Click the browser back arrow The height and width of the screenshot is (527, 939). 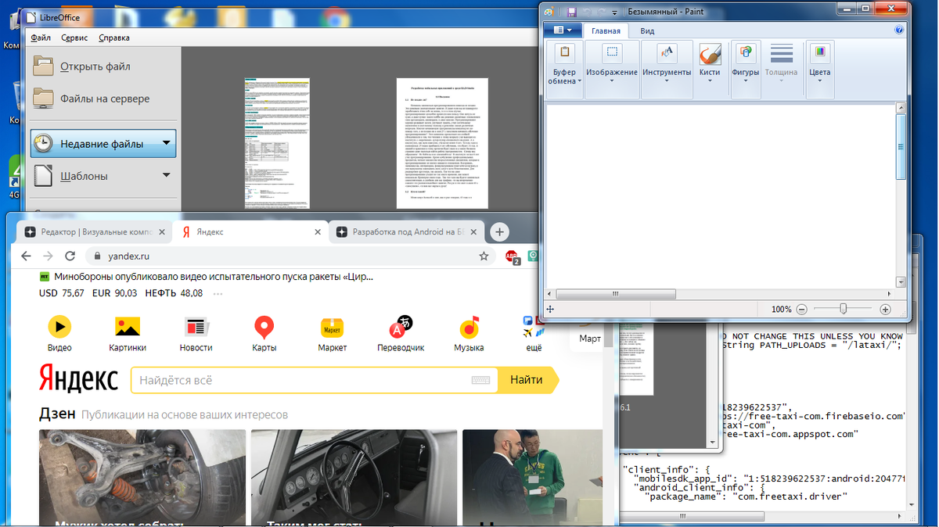click(x=26, y=256)
